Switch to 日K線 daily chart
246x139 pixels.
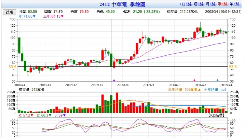point(187,4)
